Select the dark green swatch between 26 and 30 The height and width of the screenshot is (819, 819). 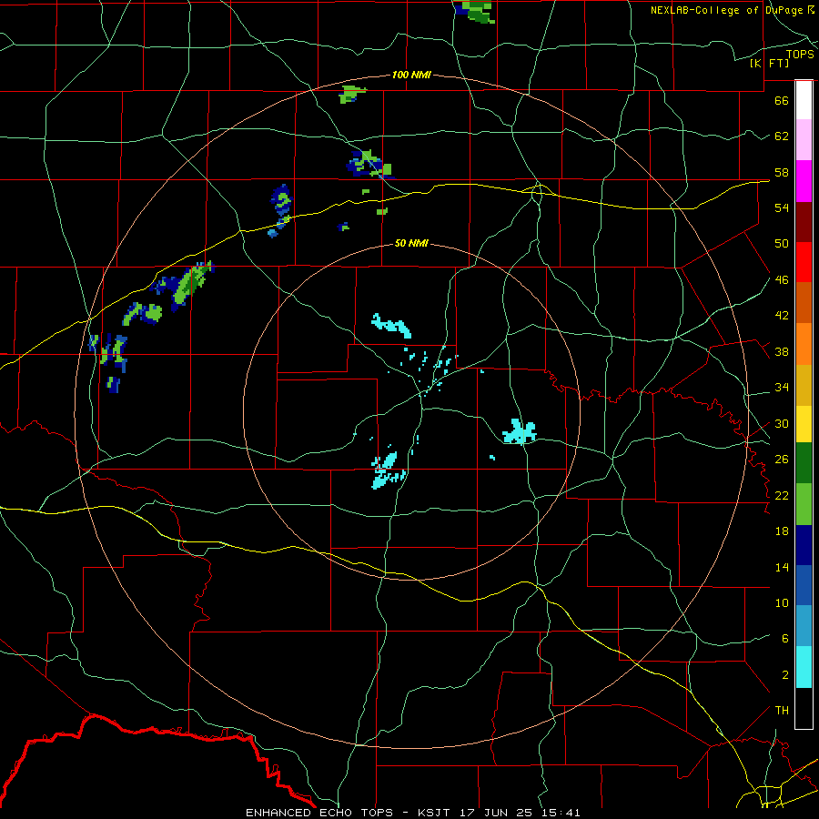click(x=804, y=463)
